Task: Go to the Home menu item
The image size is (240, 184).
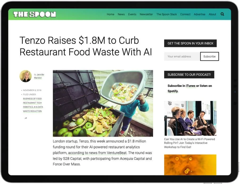Action: point(111,14)
